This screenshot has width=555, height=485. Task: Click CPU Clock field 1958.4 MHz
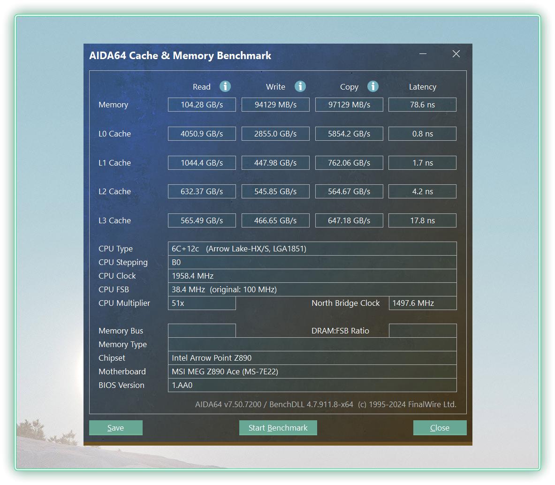pyautogui.click(x=312, y=276)
